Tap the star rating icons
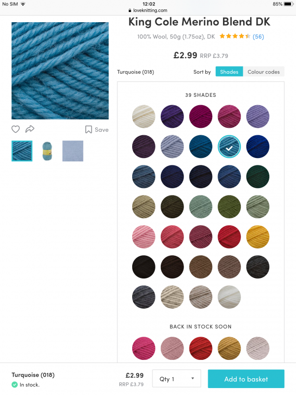Image resolution: width=296 pixels, height=395 pixels. pos(235,37)
